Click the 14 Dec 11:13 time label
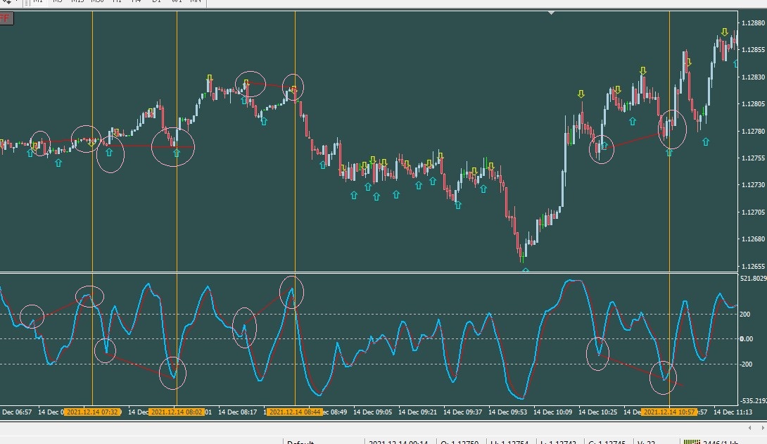The width and height of the screenshot is (767, 444). click(x=733, y=412)
